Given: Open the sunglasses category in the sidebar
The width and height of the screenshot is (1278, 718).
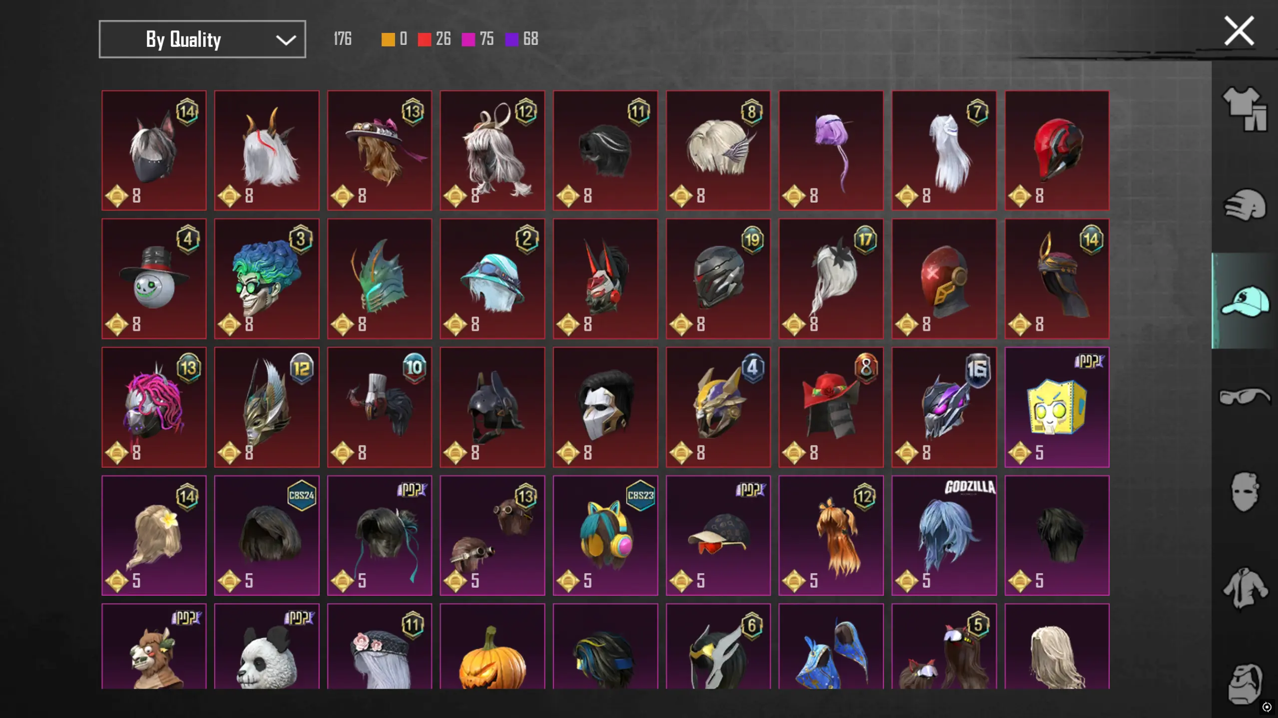Looking at the screenshot, I should [1245, 397].
